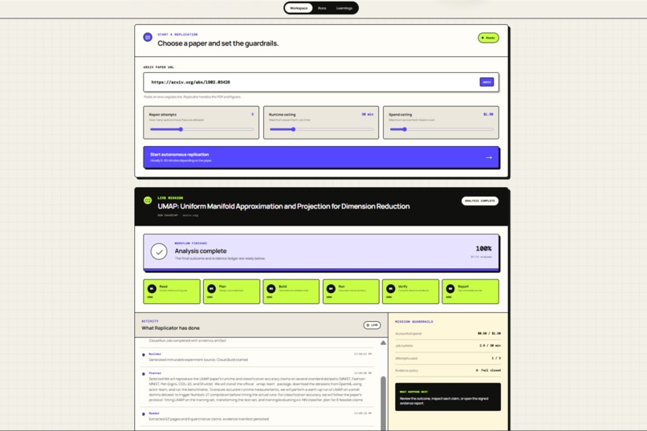The height and width of the screenshot is (431, 647).
Task: Click the 'What Replicator has done' heading
Action: [x=170, y=328]
